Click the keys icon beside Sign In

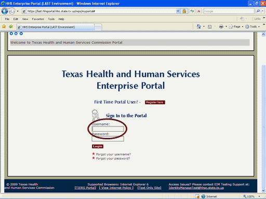[95, 115]
